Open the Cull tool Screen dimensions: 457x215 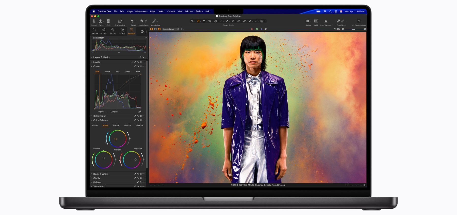coord(108,21)
